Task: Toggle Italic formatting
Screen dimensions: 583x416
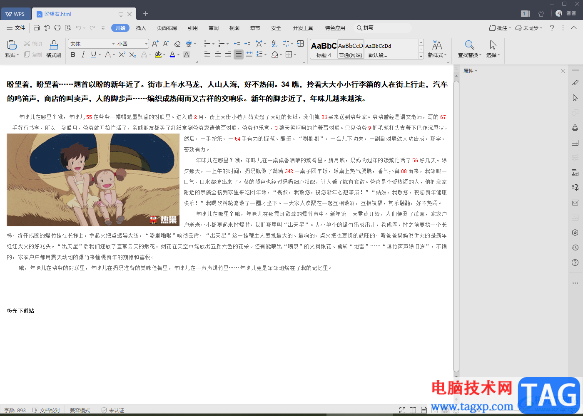Action: 83,54
